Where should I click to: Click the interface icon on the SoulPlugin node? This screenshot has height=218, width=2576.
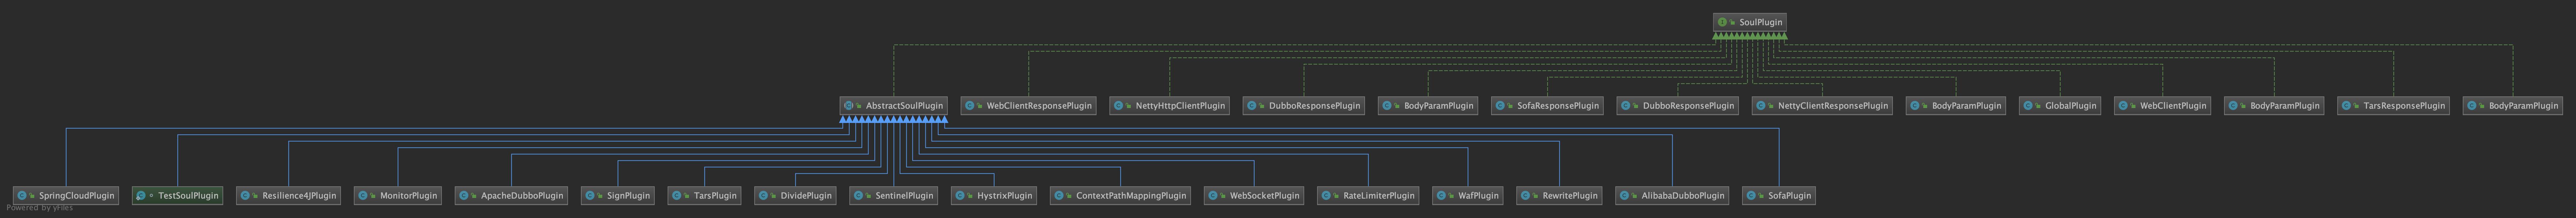click(1722, 22)
